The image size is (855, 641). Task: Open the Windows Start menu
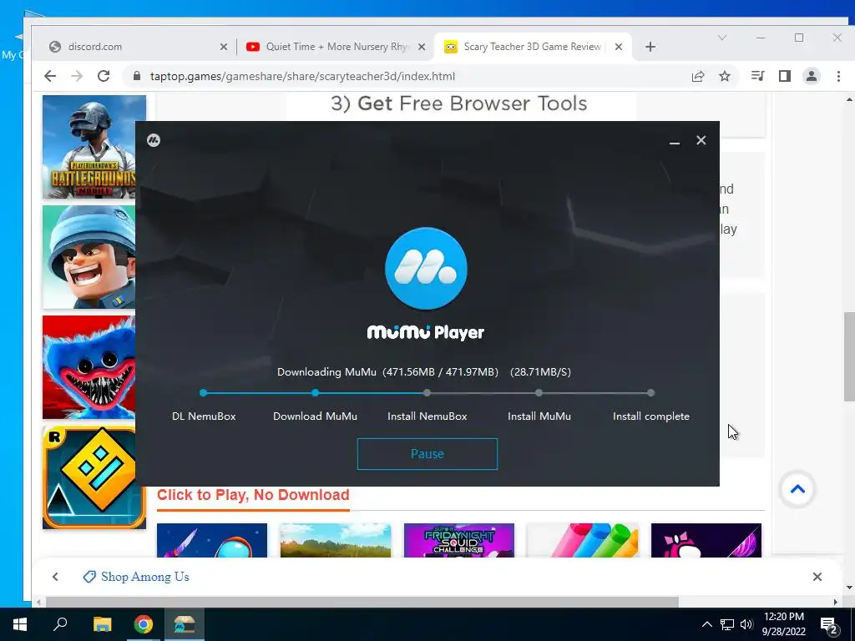pos(20,624)
